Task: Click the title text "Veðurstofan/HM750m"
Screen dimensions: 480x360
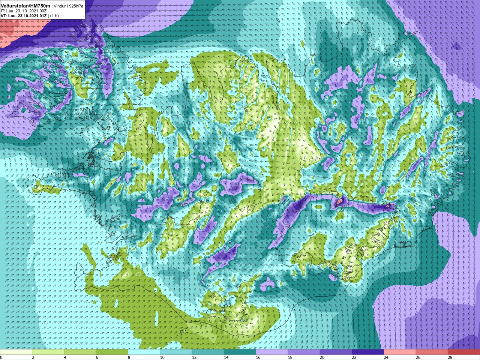Action: (25, 6)
